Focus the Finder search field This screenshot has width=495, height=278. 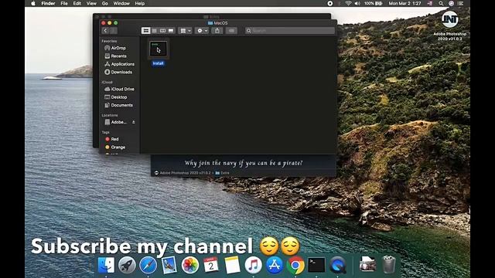click(x=290, y=31)
